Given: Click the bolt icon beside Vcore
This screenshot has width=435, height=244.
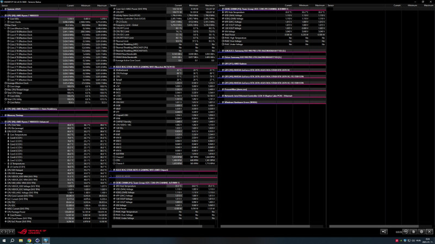Looking at the screenshot, I should pos(114,83).
